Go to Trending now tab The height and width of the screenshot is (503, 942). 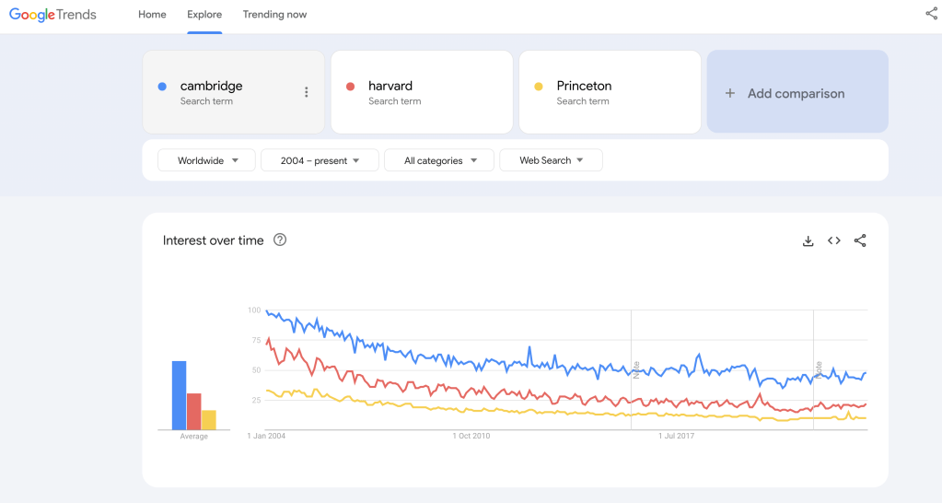tap(274, 15)
